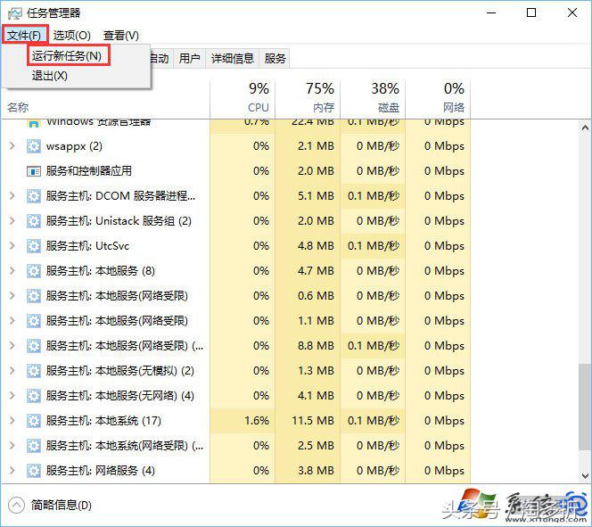Expand 服务主机: 本地服务 (8)
The height and width of the screenshot is (527, 592).
coord(12,271)
